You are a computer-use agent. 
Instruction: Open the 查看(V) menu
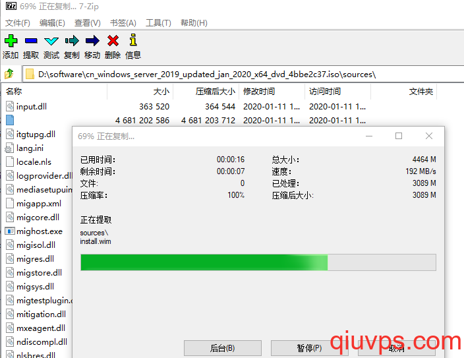point(88,23)
